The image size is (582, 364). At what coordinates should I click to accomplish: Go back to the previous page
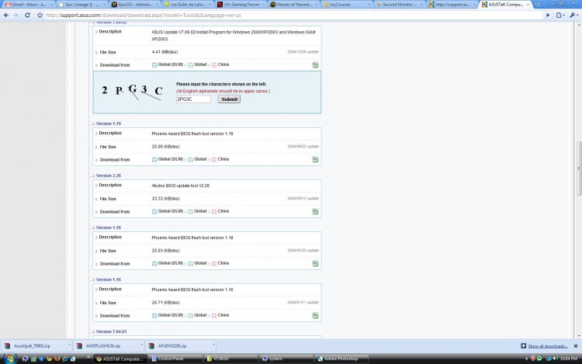[x=6, y=16]
